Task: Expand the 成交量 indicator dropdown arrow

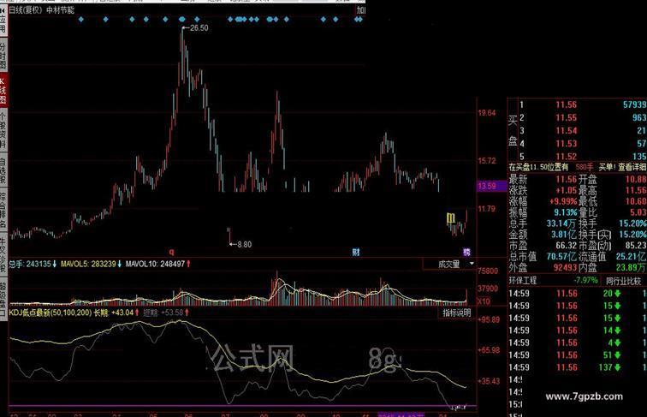Action: [x=472, y=264]
